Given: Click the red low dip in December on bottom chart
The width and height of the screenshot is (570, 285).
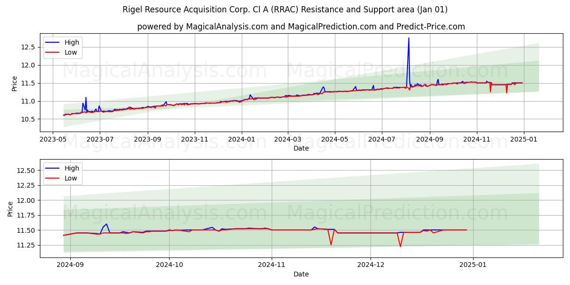Looking at the screenshot, I should pyautogui.click(x=400, y=246).
